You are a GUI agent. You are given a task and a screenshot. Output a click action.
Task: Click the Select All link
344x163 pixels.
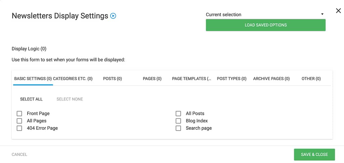(31, 99)
